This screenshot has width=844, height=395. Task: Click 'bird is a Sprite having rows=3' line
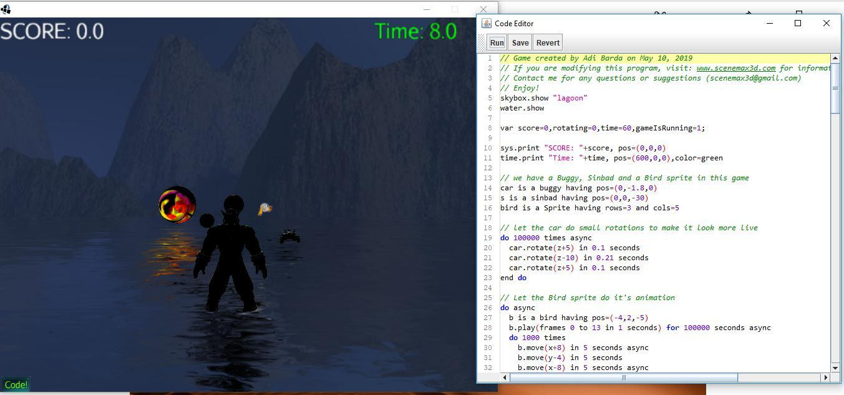(589, 208)
